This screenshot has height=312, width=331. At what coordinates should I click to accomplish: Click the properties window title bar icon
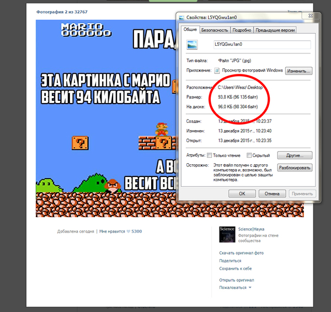182,18
